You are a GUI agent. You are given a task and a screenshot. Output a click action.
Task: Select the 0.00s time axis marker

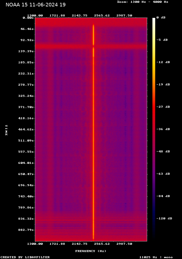tap(28, 18)
